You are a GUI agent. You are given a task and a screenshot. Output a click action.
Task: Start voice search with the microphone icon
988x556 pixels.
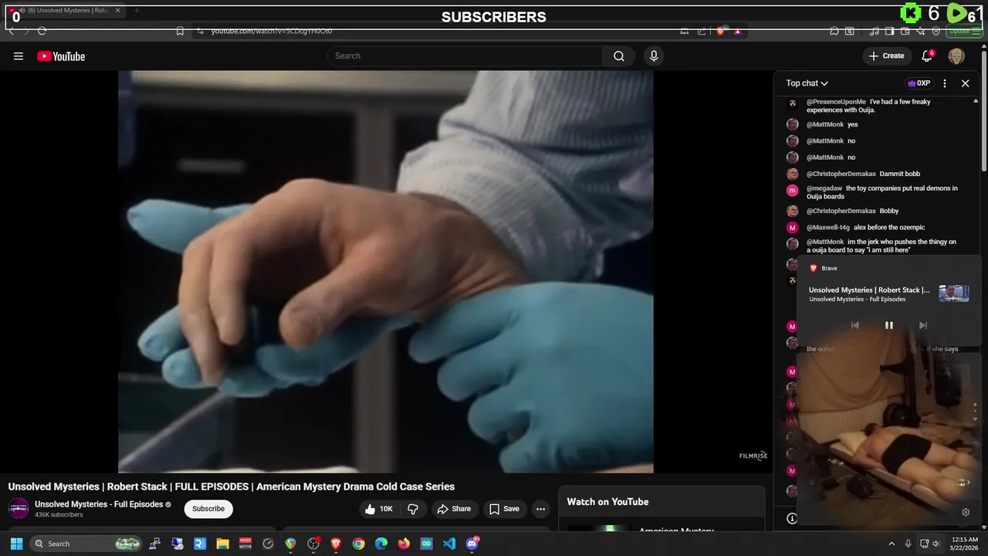click(654, 56)
